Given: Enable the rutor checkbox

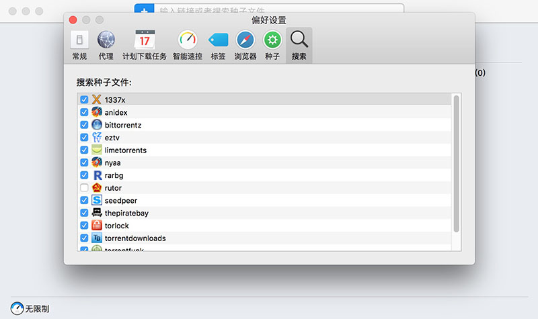Looking at the screenshot, I should pyautogui.click(x=84, y=188).
